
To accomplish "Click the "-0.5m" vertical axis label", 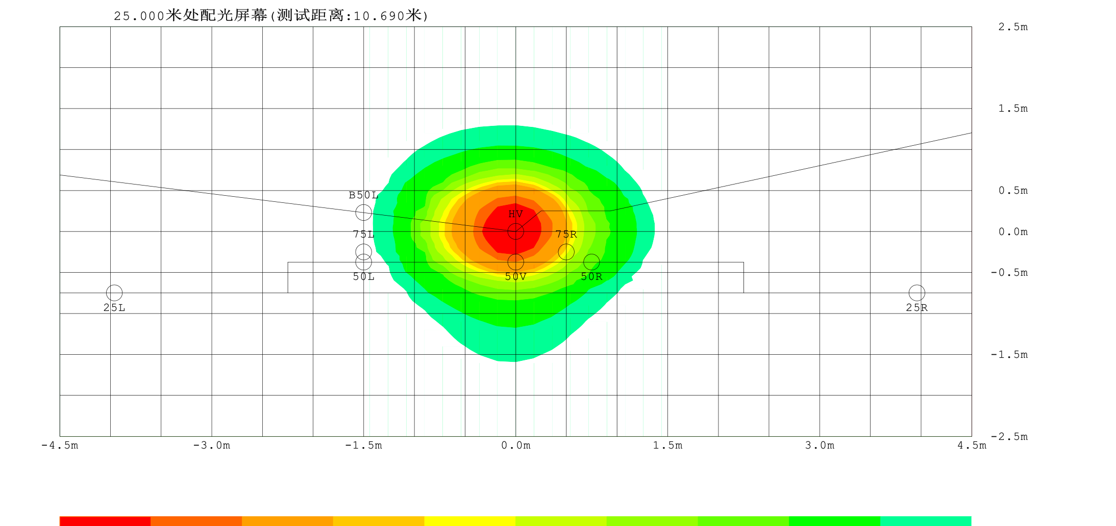I will pyautogui.click(x=1009, y=273).
